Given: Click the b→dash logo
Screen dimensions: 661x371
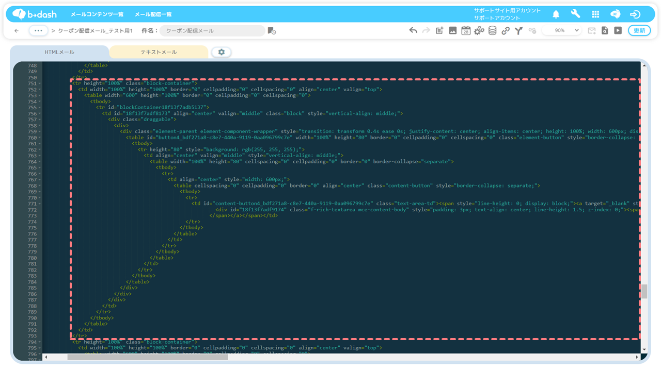Looking at the screenshot, I should (35, 14).
